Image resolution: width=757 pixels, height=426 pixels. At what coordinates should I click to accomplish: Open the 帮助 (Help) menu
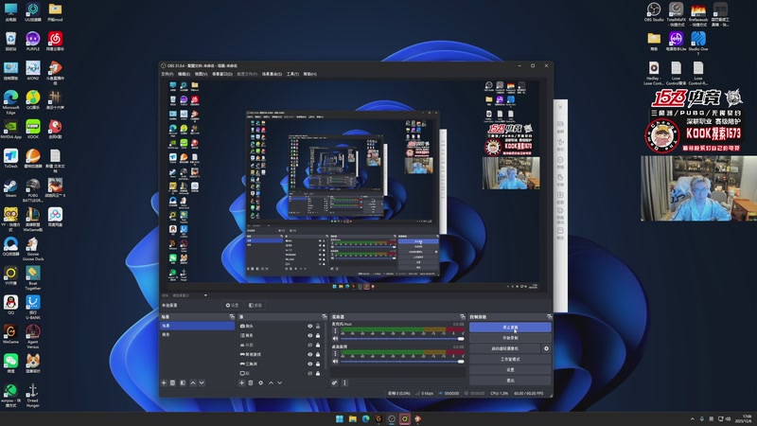coord(310,74)
